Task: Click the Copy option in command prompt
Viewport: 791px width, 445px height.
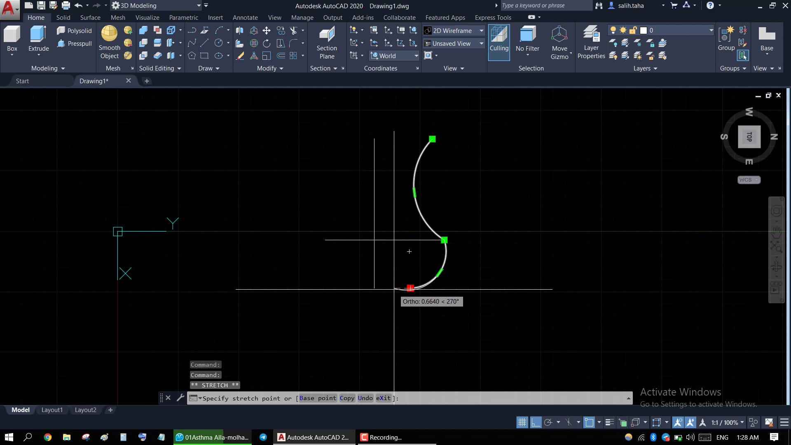Action: point(346,398)
